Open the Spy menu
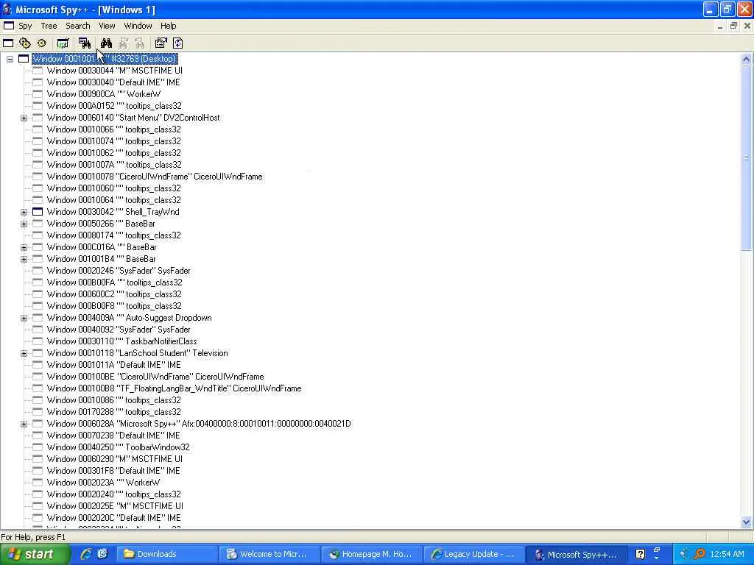This screenshot has height=565, width=754. (25, 26)
